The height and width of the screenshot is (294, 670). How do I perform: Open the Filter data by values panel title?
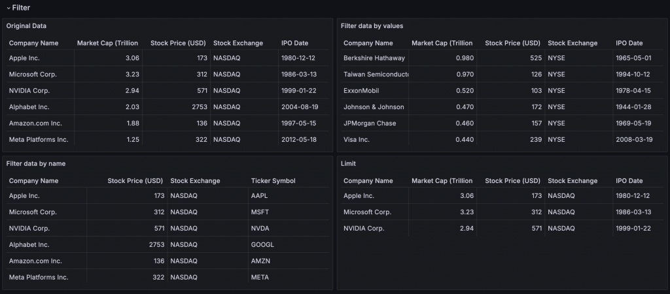click(x=372, y=25)
